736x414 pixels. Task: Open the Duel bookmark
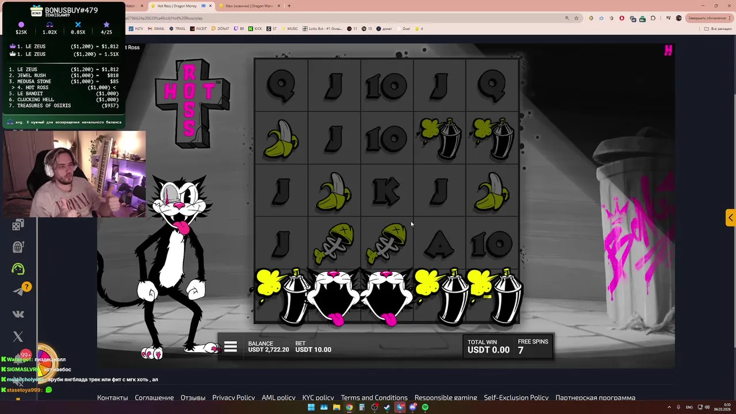coord(402,29)
